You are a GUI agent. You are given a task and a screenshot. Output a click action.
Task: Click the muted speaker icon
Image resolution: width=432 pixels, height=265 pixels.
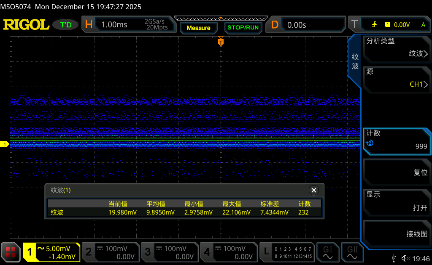click(x=405, y=258)
